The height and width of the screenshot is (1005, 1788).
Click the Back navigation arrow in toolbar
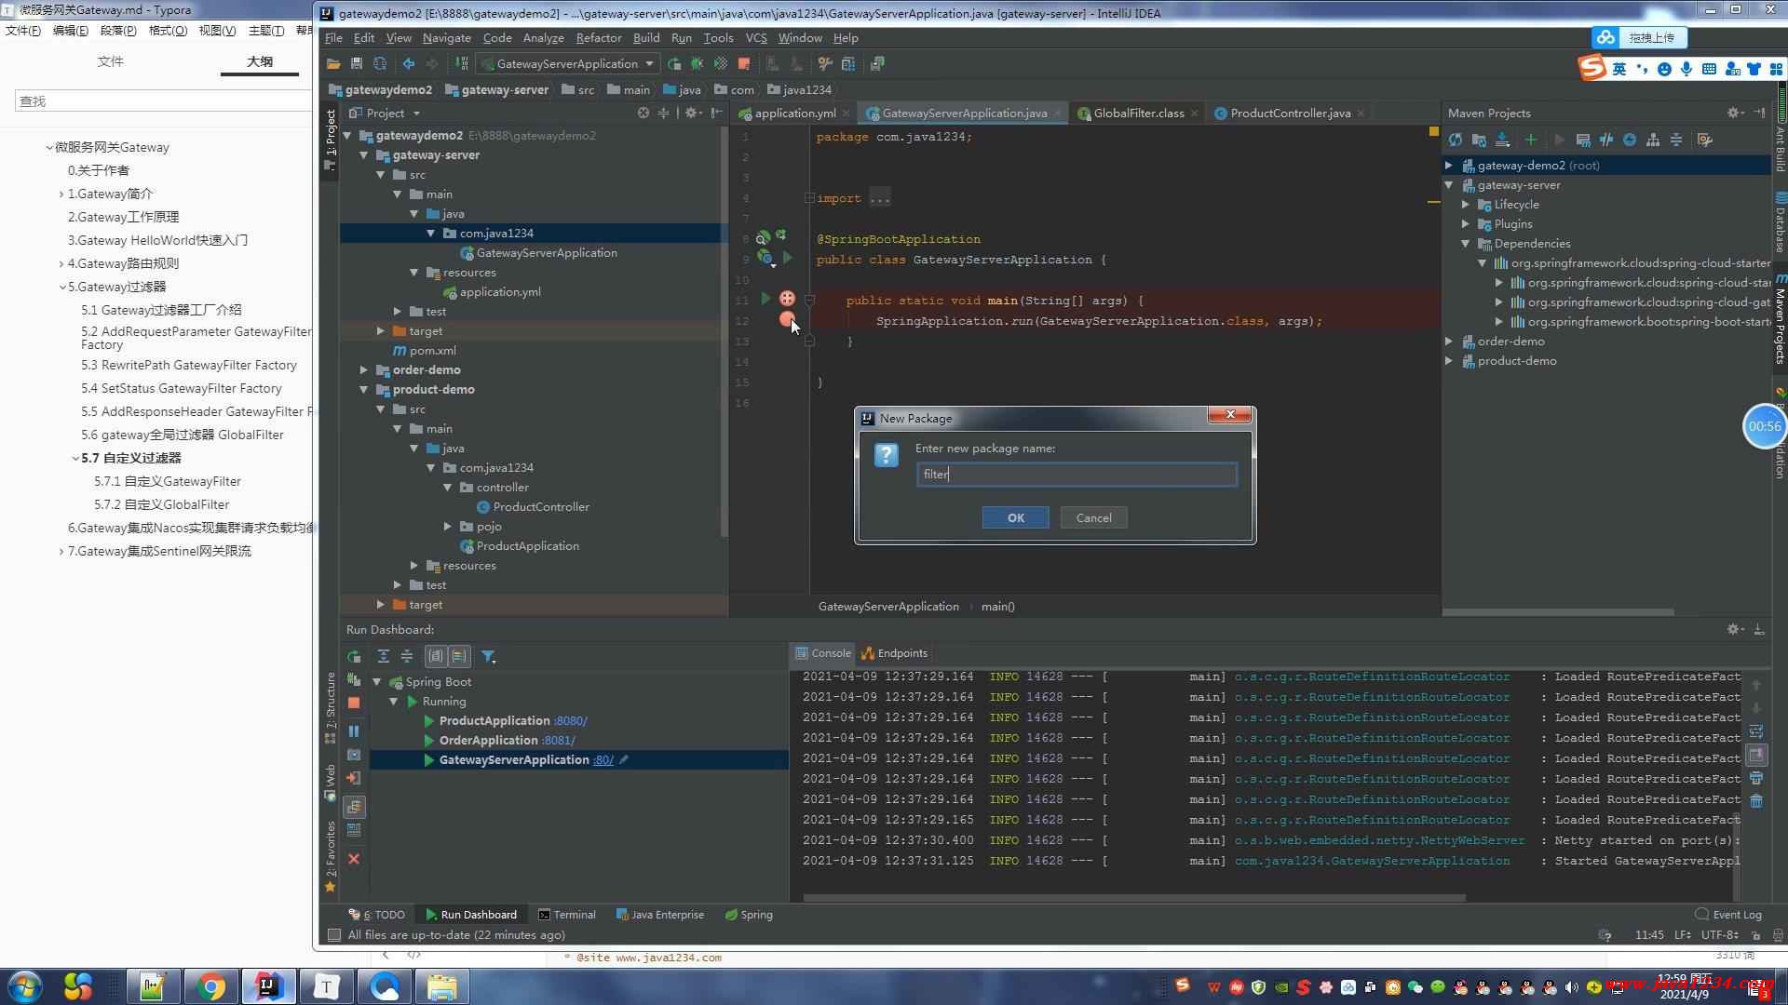(x=408, y=63)
